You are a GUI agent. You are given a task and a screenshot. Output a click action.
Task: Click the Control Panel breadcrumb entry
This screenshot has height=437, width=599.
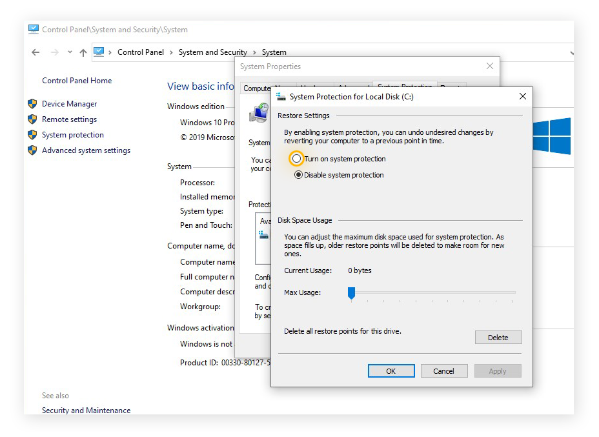[x=141, y=52]
